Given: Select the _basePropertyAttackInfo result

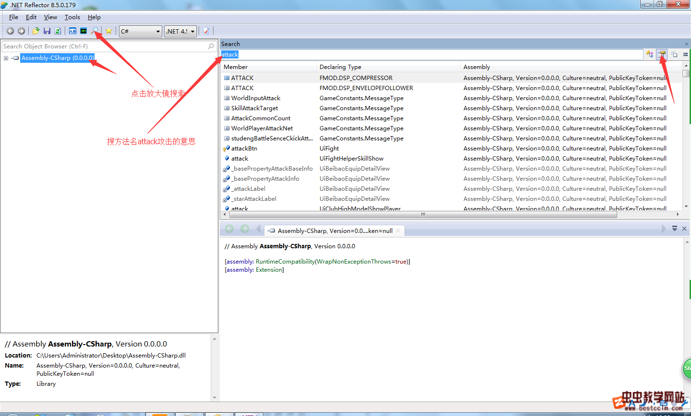Looking at the screenshot, I should (265, 179).
